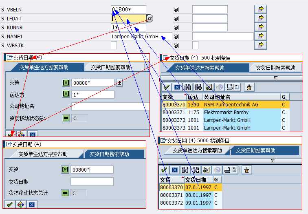
Task: Expand restrictions triangle in 5000-entries results dialog
Action: point(273,159)
